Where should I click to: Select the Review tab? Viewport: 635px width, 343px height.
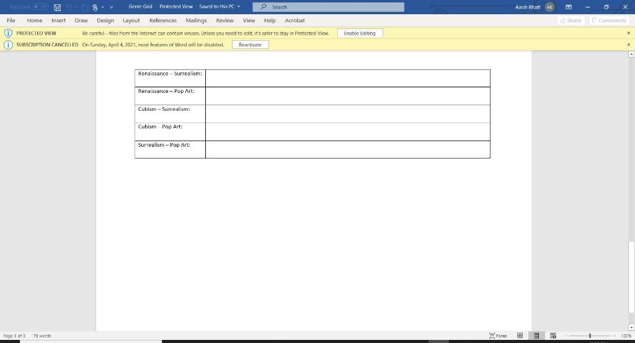[x=224, y=20]
